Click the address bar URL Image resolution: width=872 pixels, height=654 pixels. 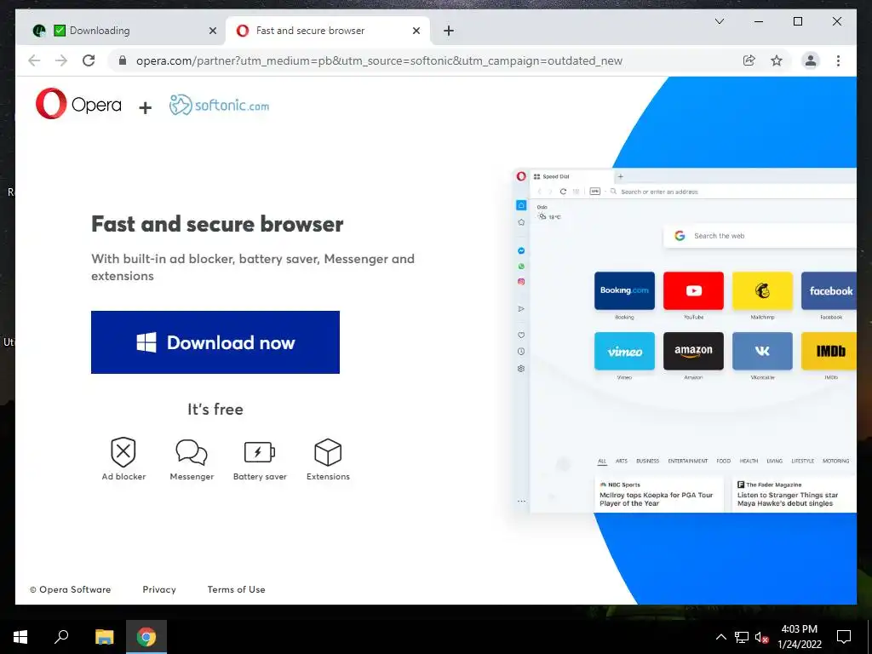379,61
